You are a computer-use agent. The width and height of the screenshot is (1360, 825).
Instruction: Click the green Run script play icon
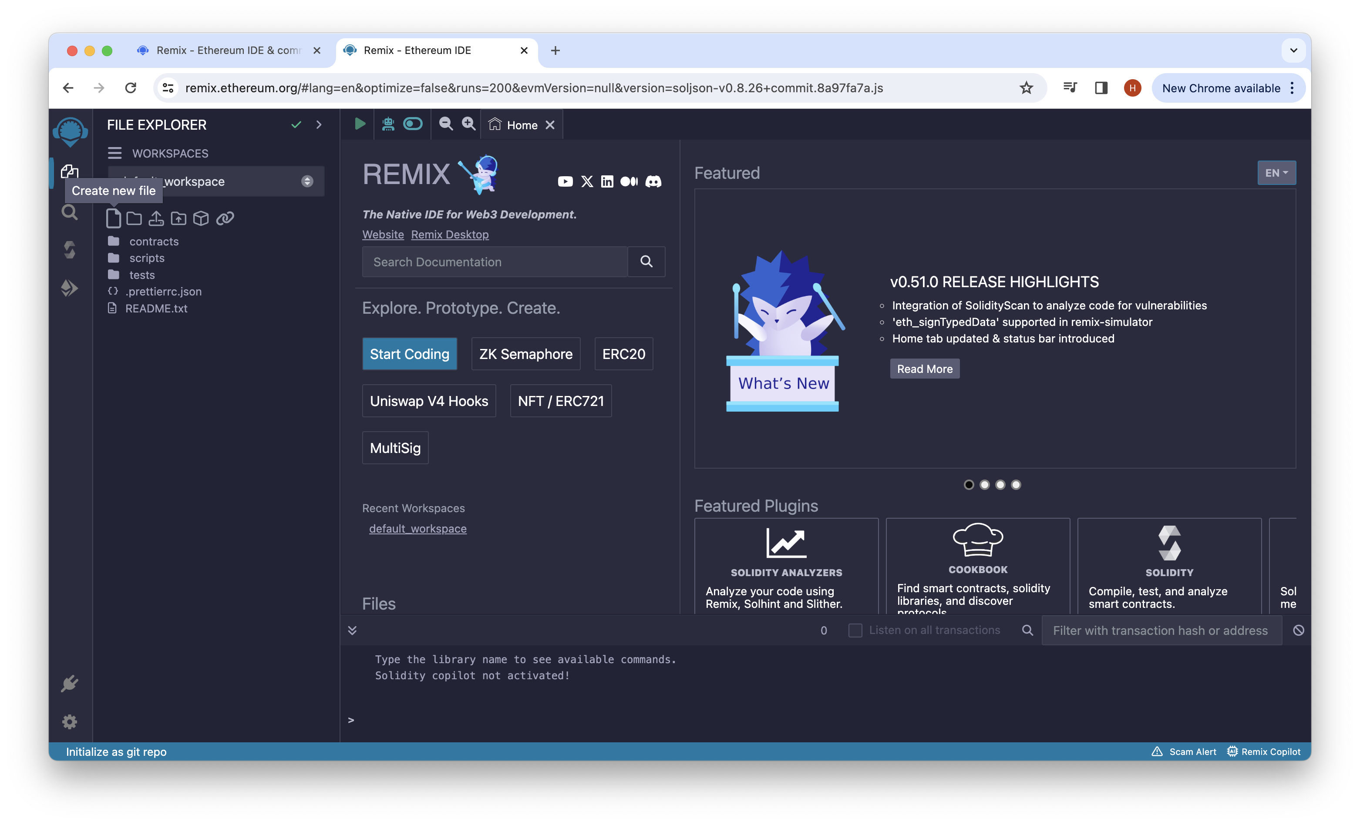[x=360, y=124]
